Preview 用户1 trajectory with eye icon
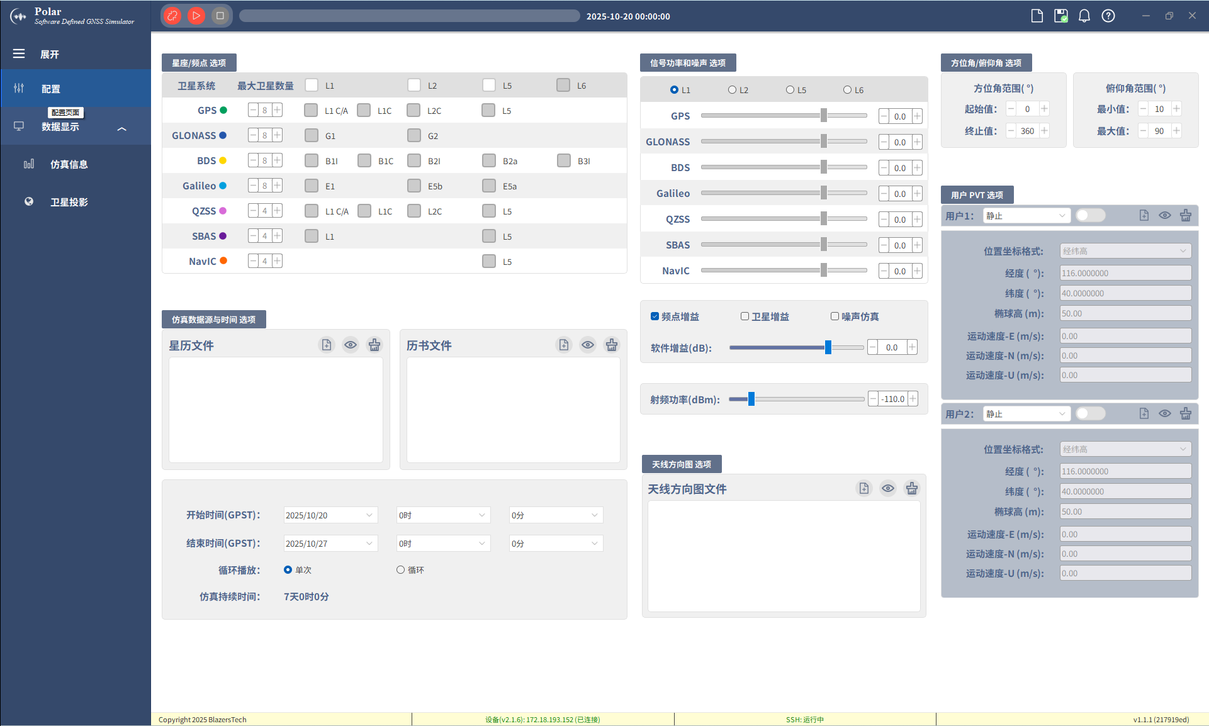1209x726 pixels. pyautogui.click(x=1165, y=215)
